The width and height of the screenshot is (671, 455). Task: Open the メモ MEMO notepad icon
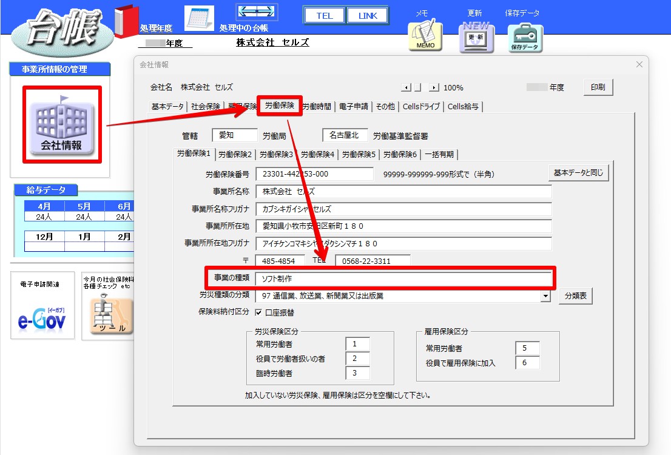pyautogui.click(x=425, y=38)
